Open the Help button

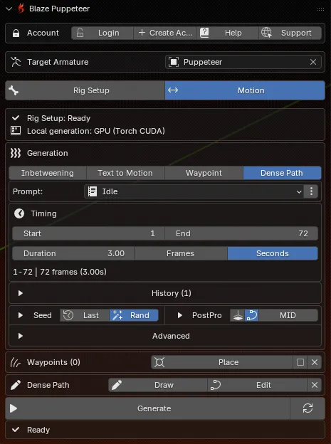click(x=227, y=33)
